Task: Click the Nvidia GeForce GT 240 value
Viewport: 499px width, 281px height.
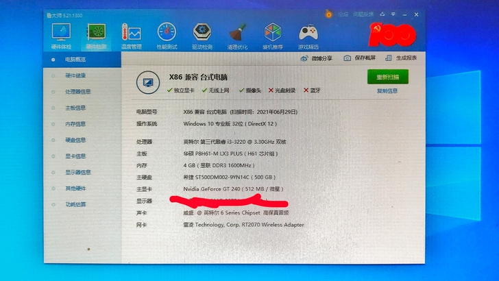Action: click(233, 189)
